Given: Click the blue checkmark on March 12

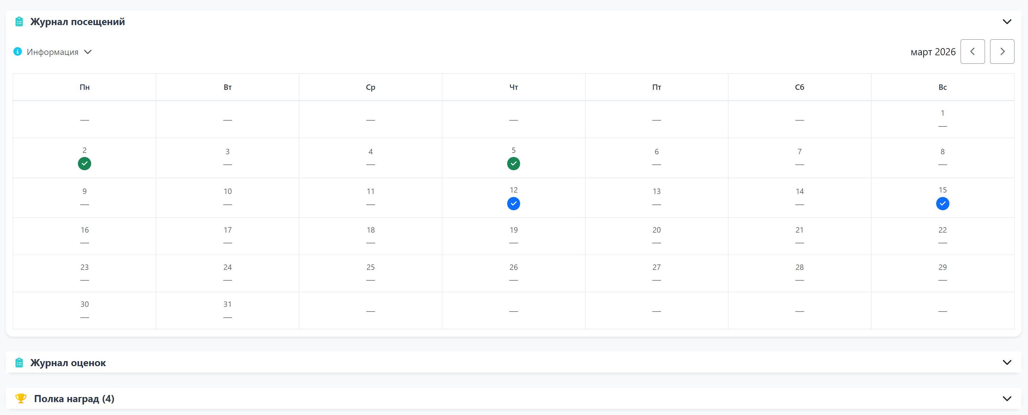Looking at the screenshot, I should [x=513, y=204].
